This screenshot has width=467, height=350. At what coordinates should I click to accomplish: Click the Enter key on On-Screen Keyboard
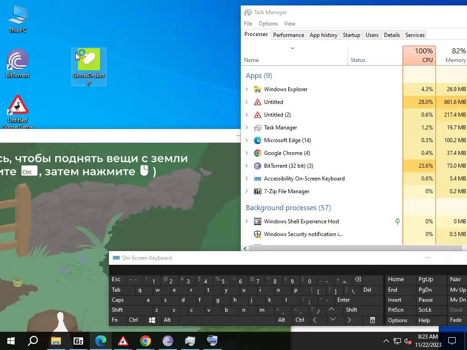tap(359, 300)
